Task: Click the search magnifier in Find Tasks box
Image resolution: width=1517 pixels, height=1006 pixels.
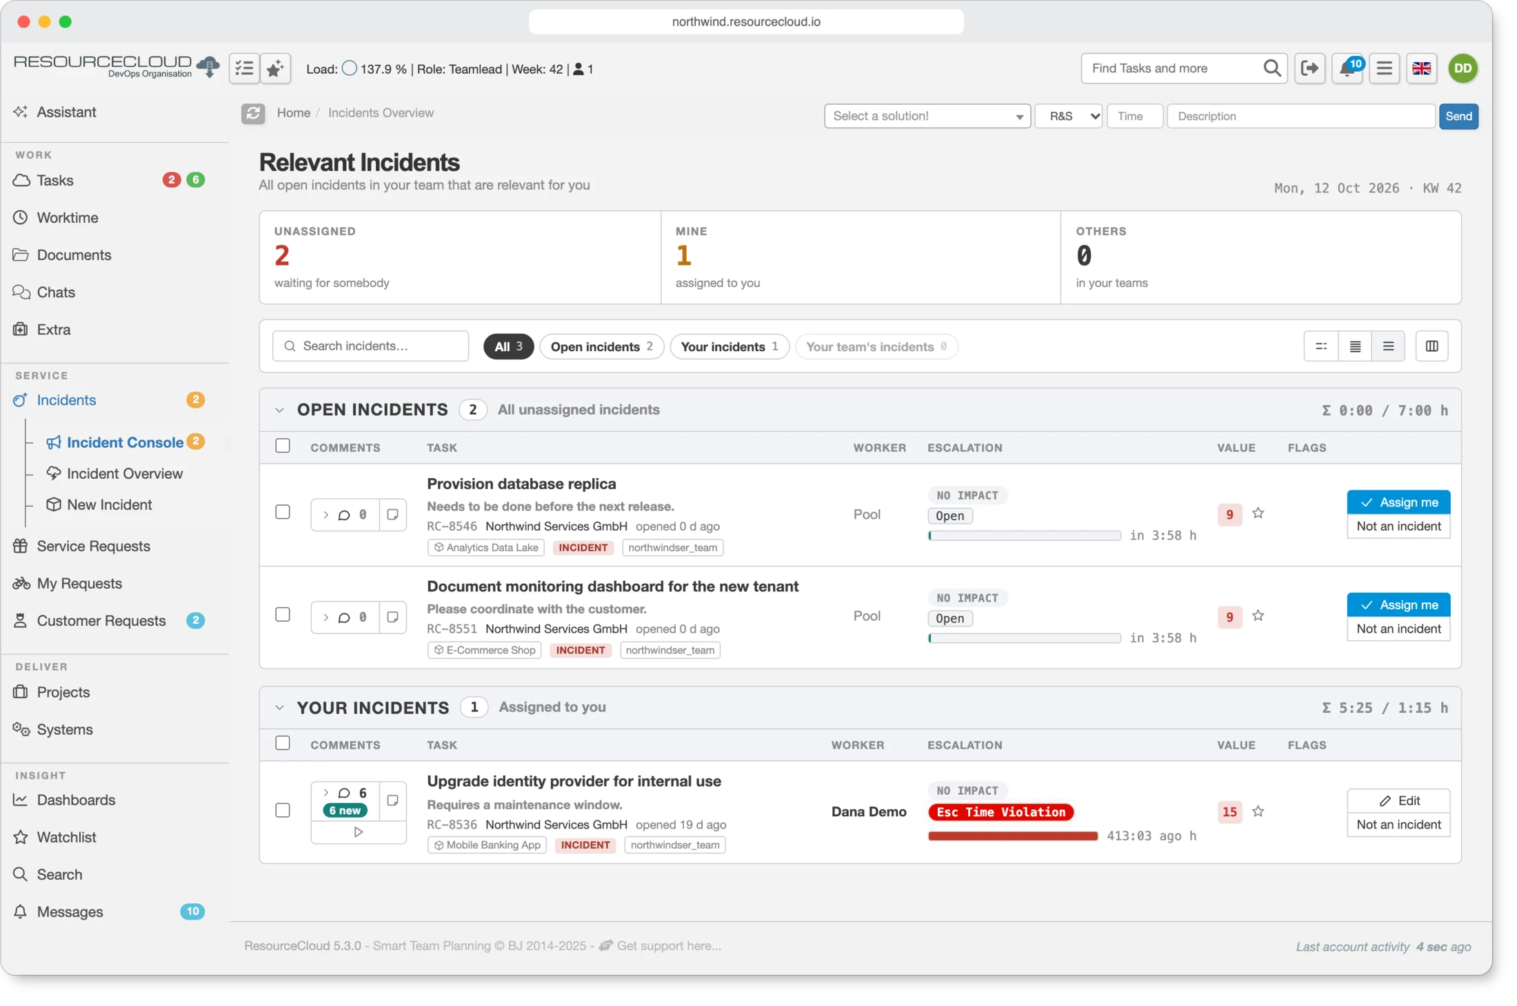Action: coord(1272,68)
